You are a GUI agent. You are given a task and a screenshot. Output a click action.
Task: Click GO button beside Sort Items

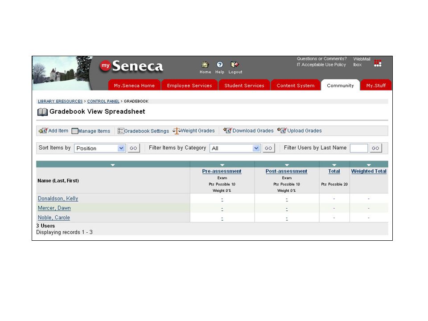coord(133,148)
